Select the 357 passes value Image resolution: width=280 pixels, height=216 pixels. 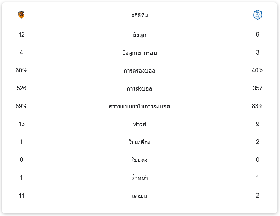(x=258, y=88)
